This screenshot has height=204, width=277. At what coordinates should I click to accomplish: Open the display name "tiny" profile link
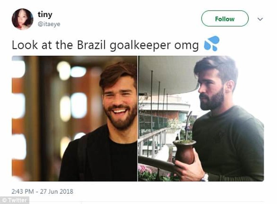click(x=45, y=15)
